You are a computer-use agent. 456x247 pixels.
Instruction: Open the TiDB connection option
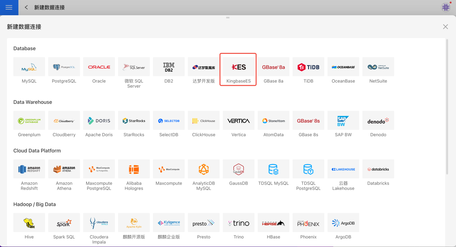pyautogui.click(x=308, y=67)
